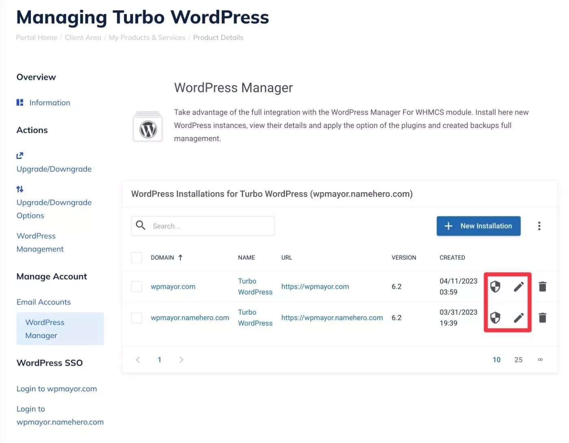The image size is (569, 443).
Task: Click the shield icon for wpmayor.com row
Action: (495, 287)
